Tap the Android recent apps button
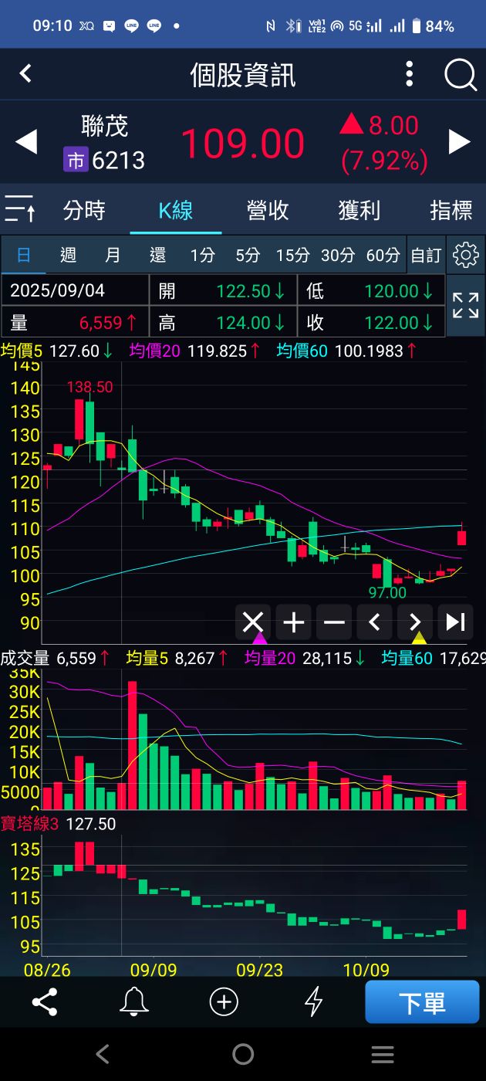Image resolution: width=486 pixels, height=1081 pixels. point(383,1054)
